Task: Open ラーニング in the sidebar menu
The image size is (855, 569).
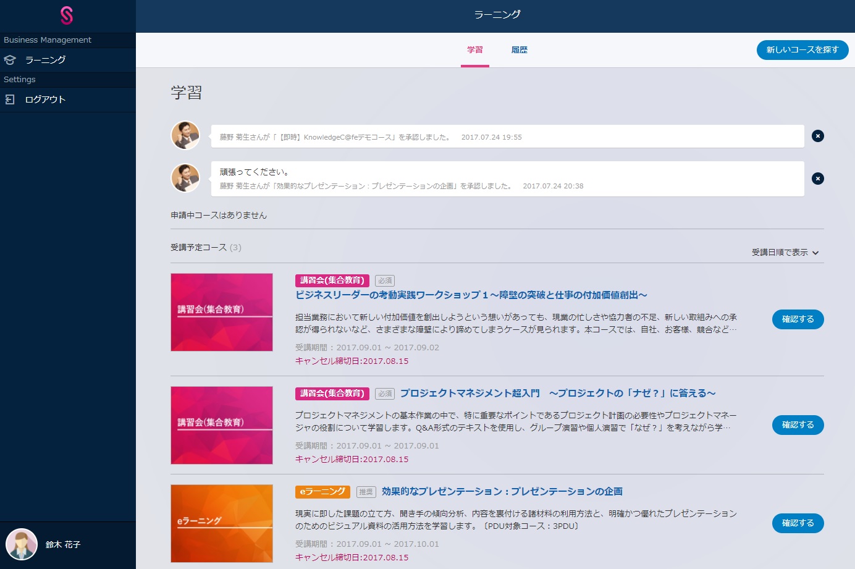Action: (45, 60)
